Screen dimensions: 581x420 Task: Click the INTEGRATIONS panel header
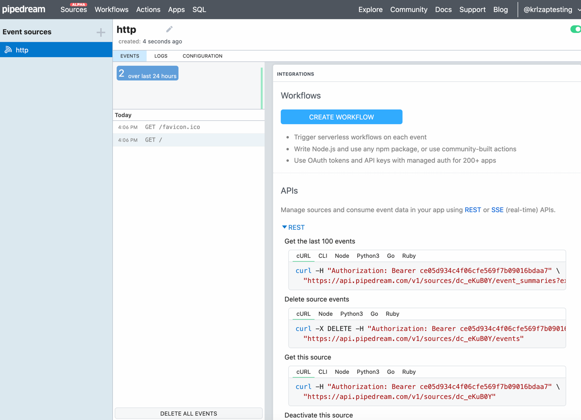[x=295, y=74]
